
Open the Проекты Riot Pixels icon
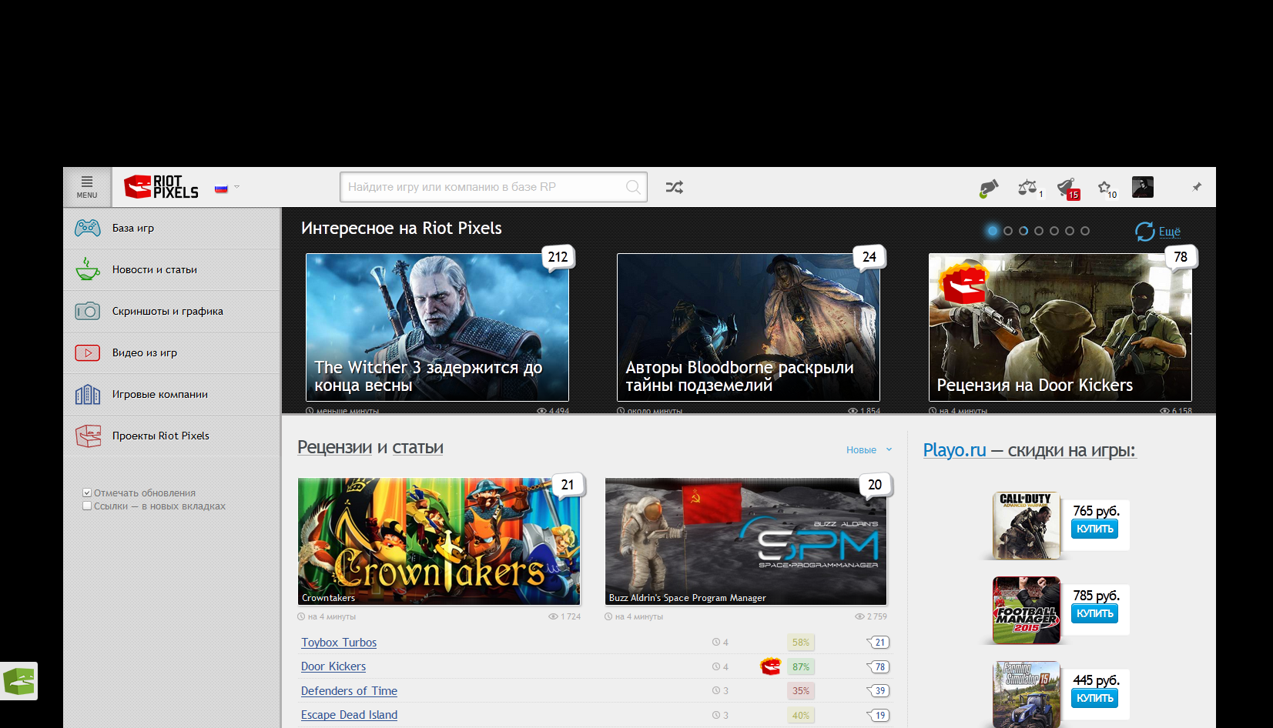click(x=88, y=436)
